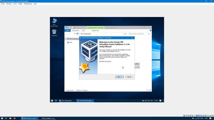Select host 'Profile Untitled' taskbar button
214x120 pixels.
point(47,118)
